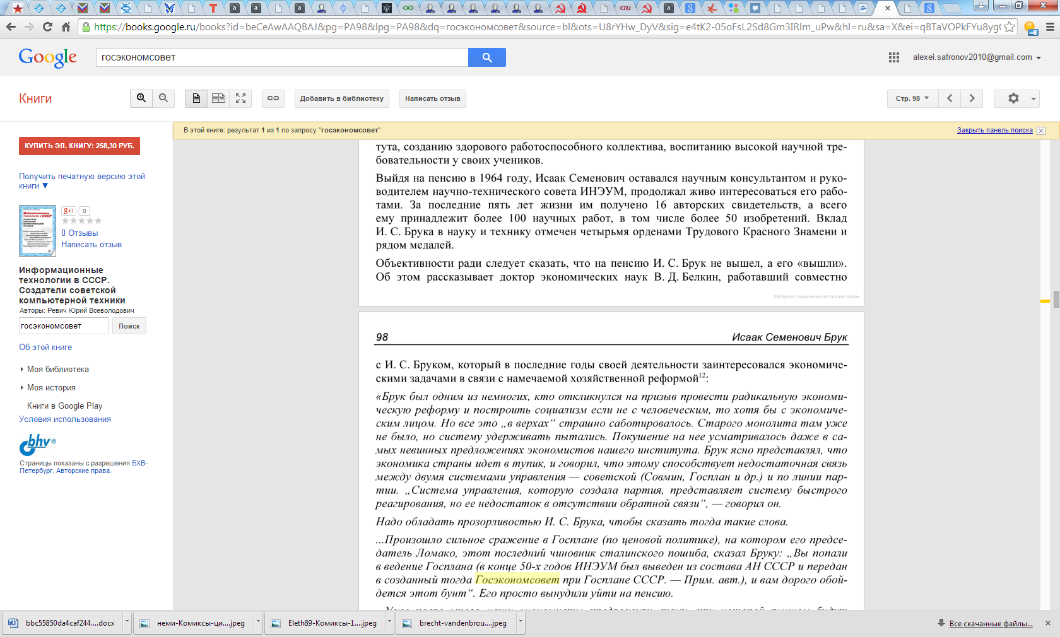Open book settings gear menu
Screen dimensions: 1060x637
(x=1016, y=98)
